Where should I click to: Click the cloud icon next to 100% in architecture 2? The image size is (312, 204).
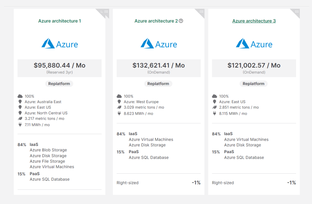119,96
